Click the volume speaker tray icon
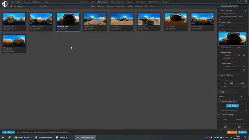 [x=227, y=137]
